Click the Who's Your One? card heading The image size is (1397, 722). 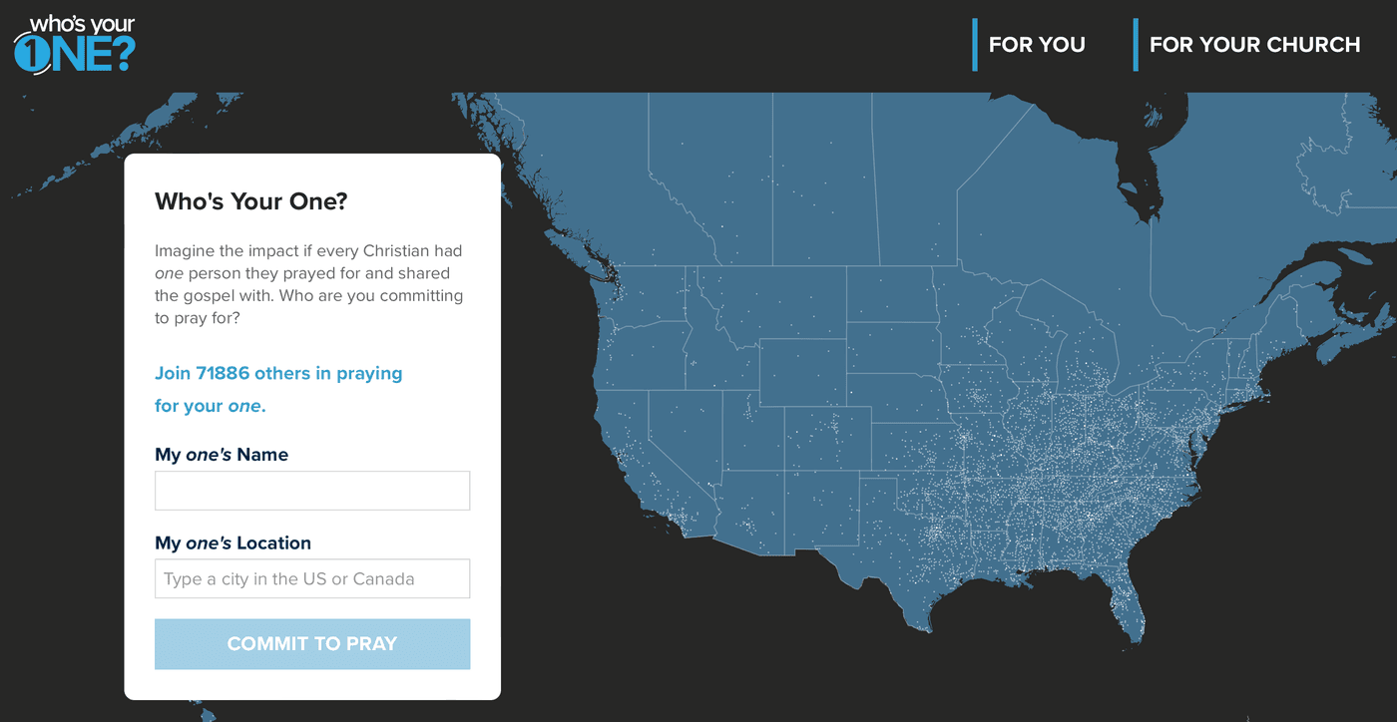tap(251, 201)
